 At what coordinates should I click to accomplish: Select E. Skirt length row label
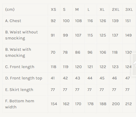tap(19, 90)
